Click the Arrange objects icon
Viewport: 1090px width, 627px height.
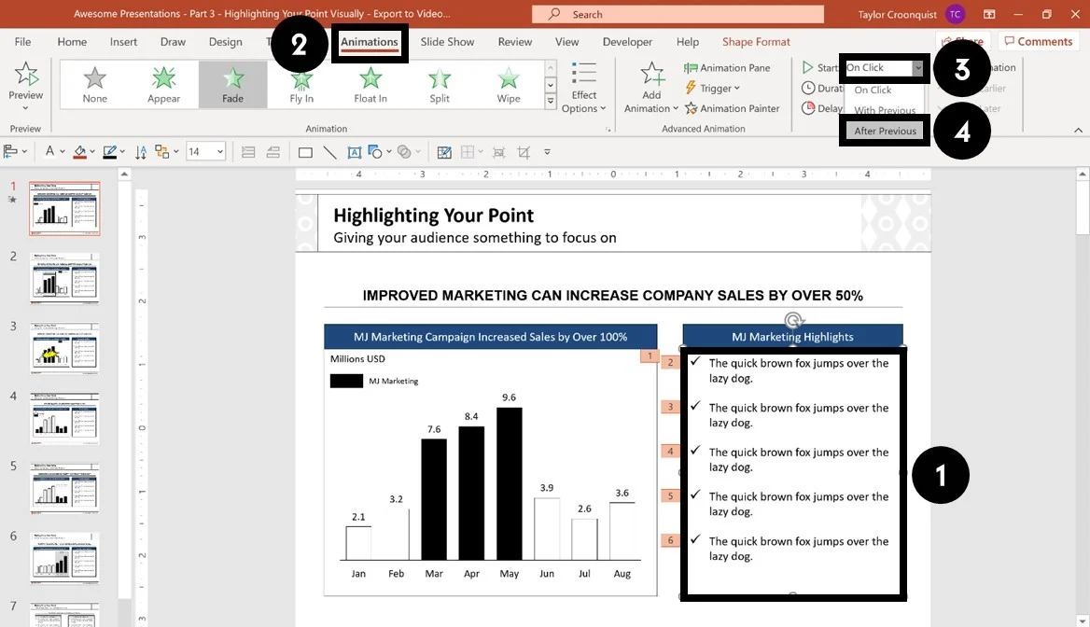(x=162, y=151)
